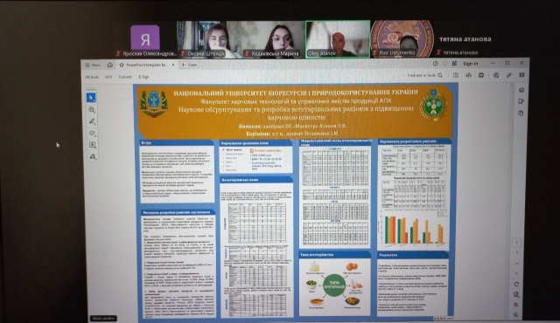Click poster title НАЦІОНАЛЬНИЙ УНІВЕРСИТЕТ БІОРЕСУРСІВ heading
Image resolution: width=560 pixels, height=323 pixels.
[296, 93]
